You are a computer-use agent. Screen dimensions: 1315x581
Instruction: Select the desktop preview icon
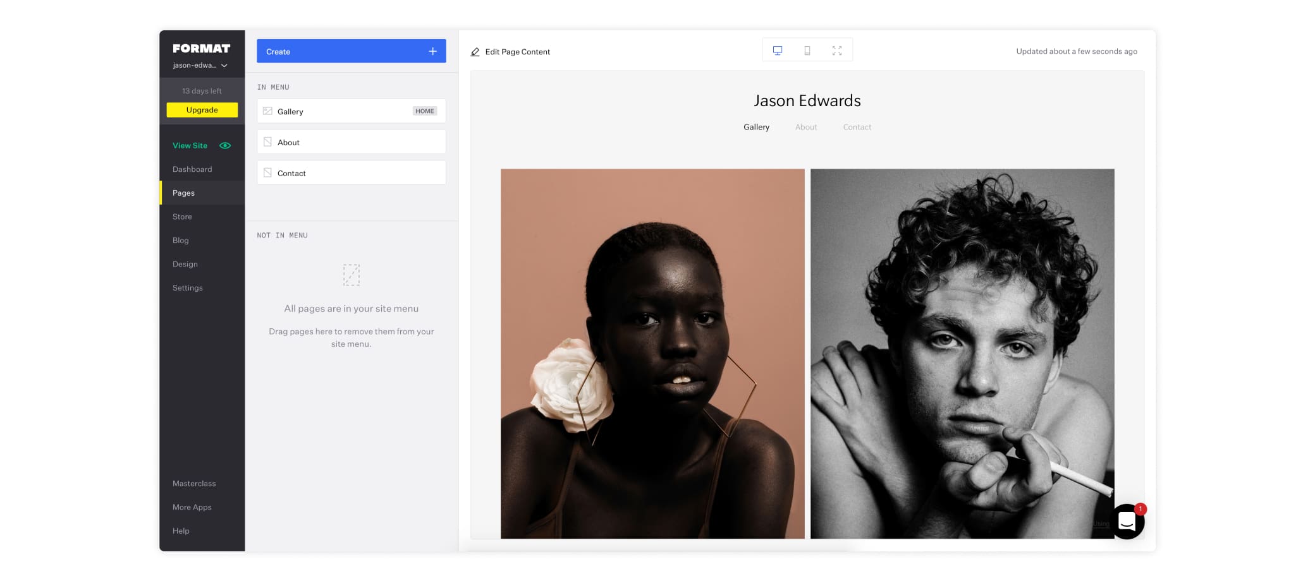coord(778,50)
